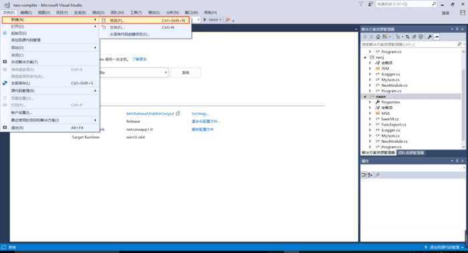The height and width of the screenshot is (253, 468).
Task: Open the publish profile dropdown
Action: pos(166,72)
